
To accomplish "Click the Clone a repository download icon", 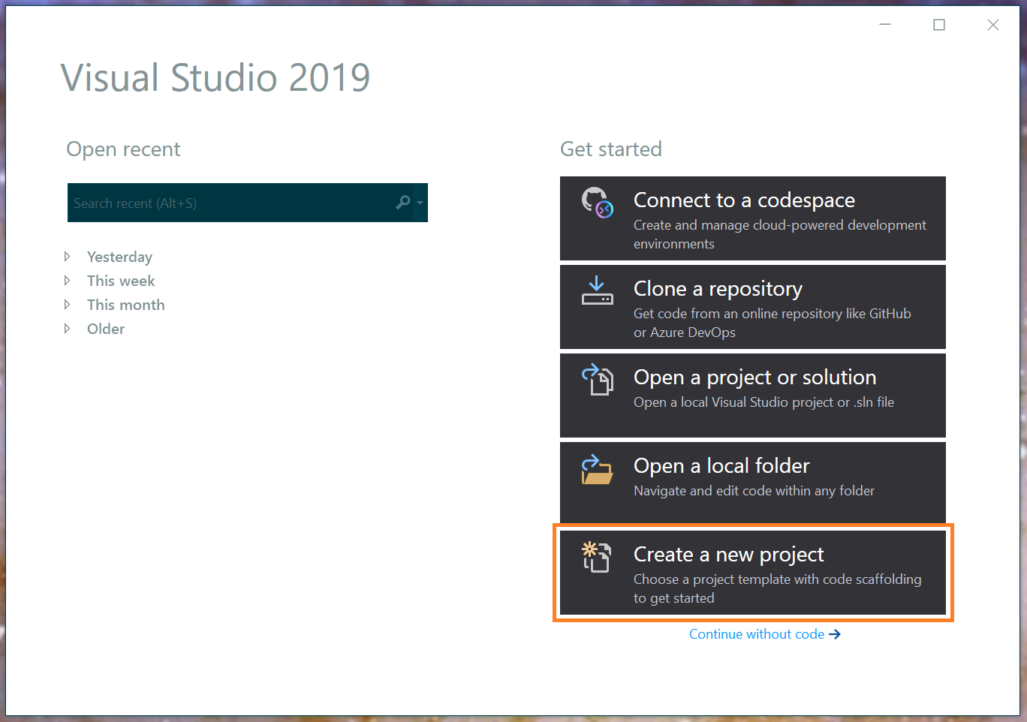I will 598,290.
